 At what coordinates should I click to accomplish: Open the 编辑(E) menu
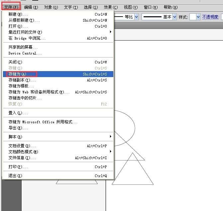(x=31, y=7)
